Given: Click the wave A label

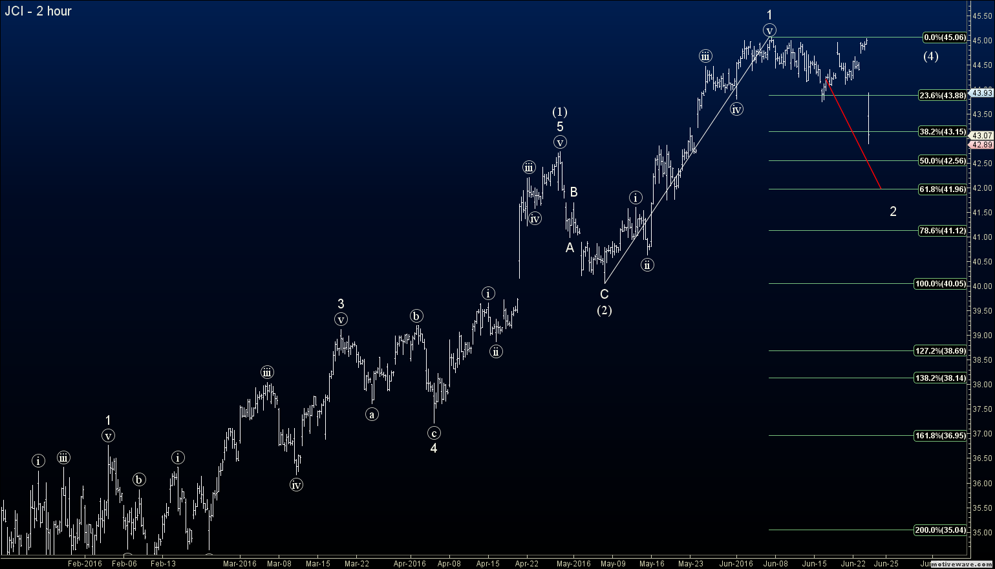Looking at the screenshot, I should click(570, 248).
